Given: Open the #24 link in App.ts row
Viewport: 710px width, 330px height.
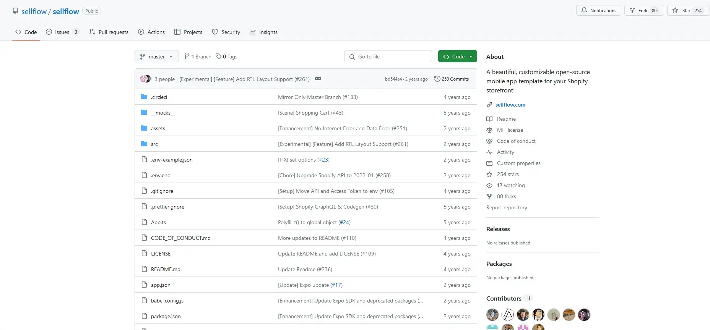Looking at the screenshot, I should 344,222.
